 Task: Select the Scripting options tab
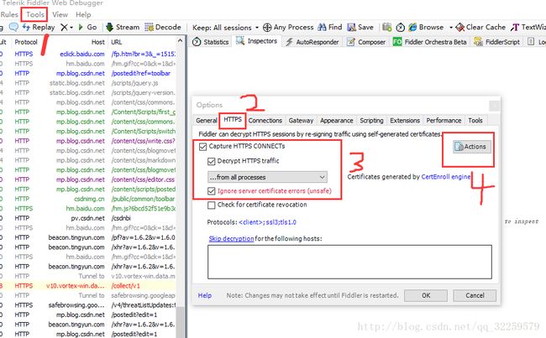371,120
